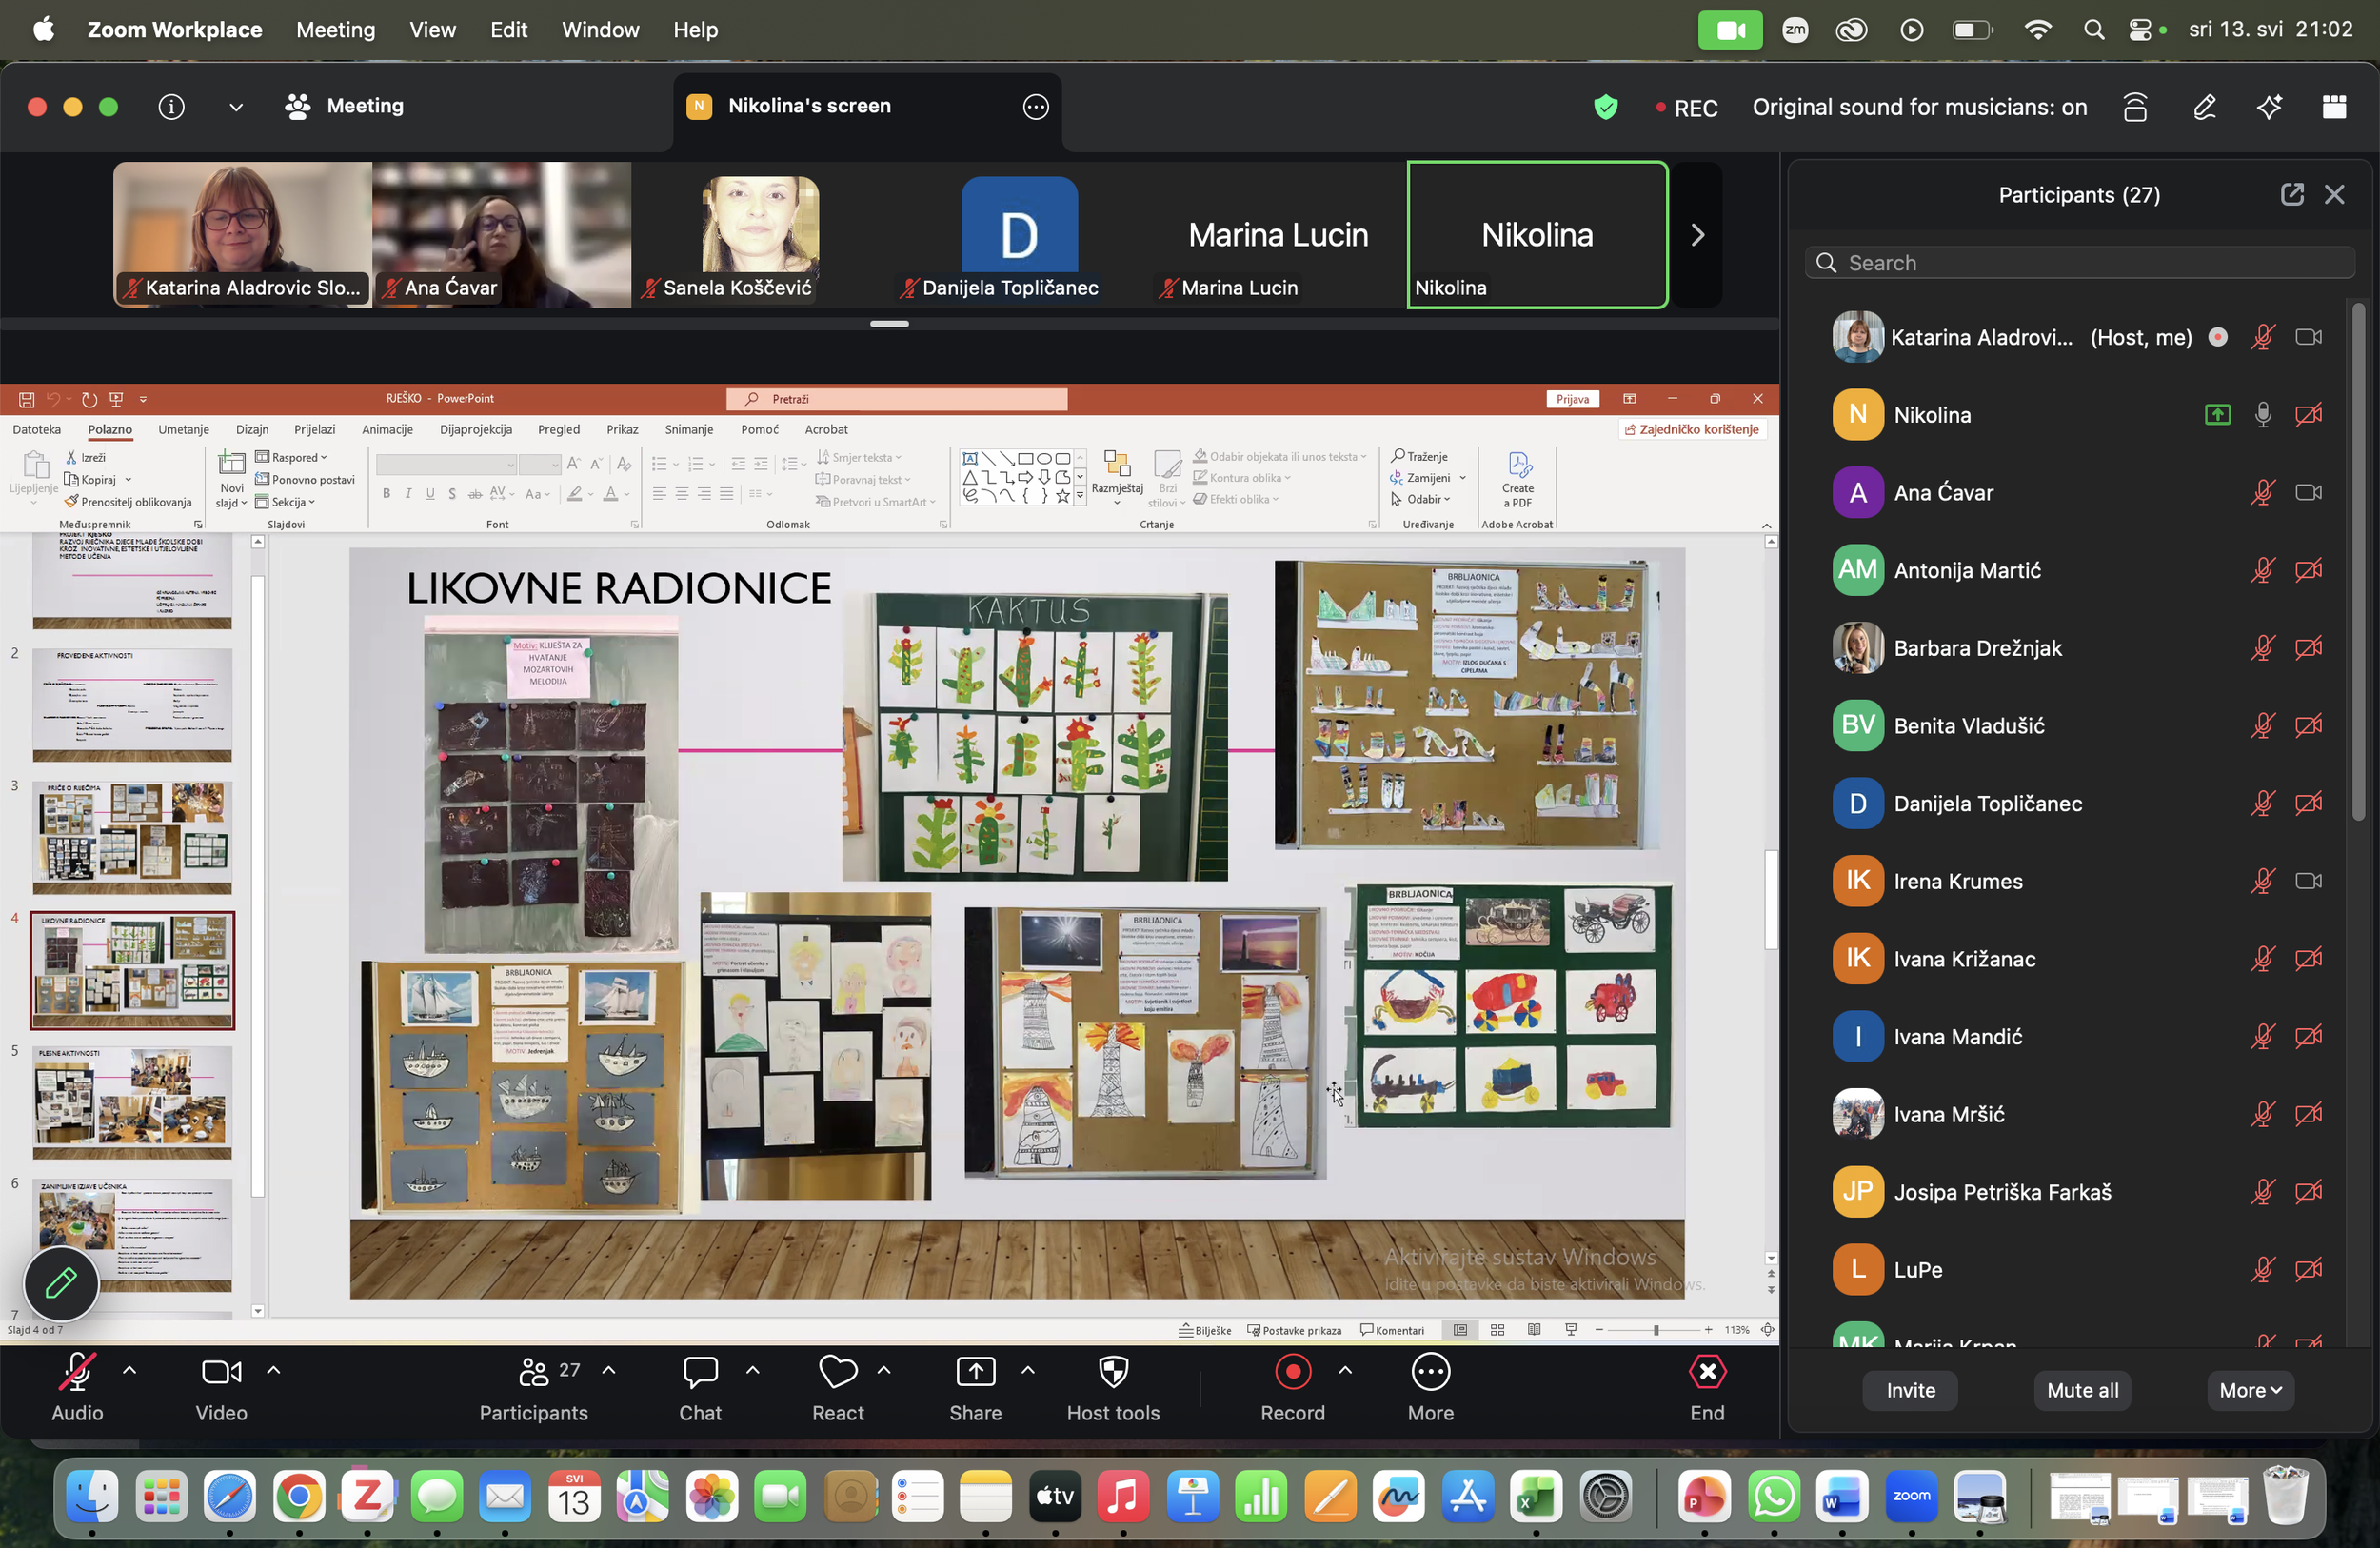
Task: Toggle Ana Ćavar's microphone mute
Action: [2262, 493]
